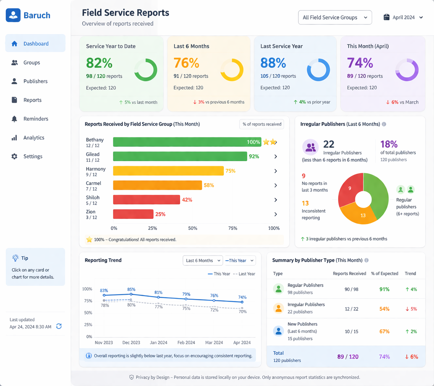Click the Analytics bar chart icon

pyautogui.click(x=14, y=138)
